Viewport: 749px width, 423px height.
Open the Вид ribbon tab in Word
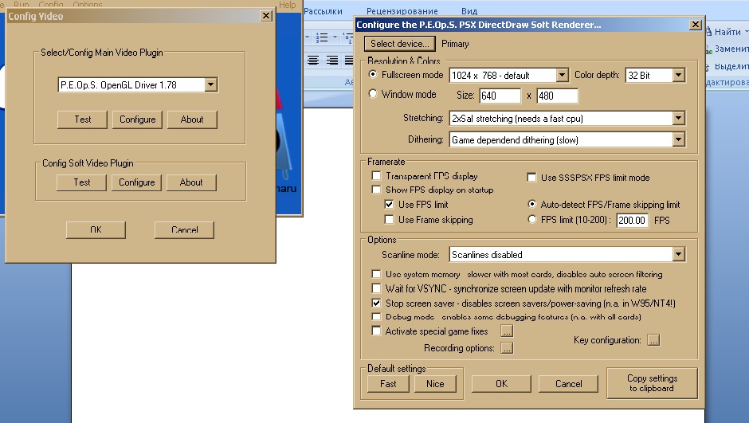click(x=469, y=11)
